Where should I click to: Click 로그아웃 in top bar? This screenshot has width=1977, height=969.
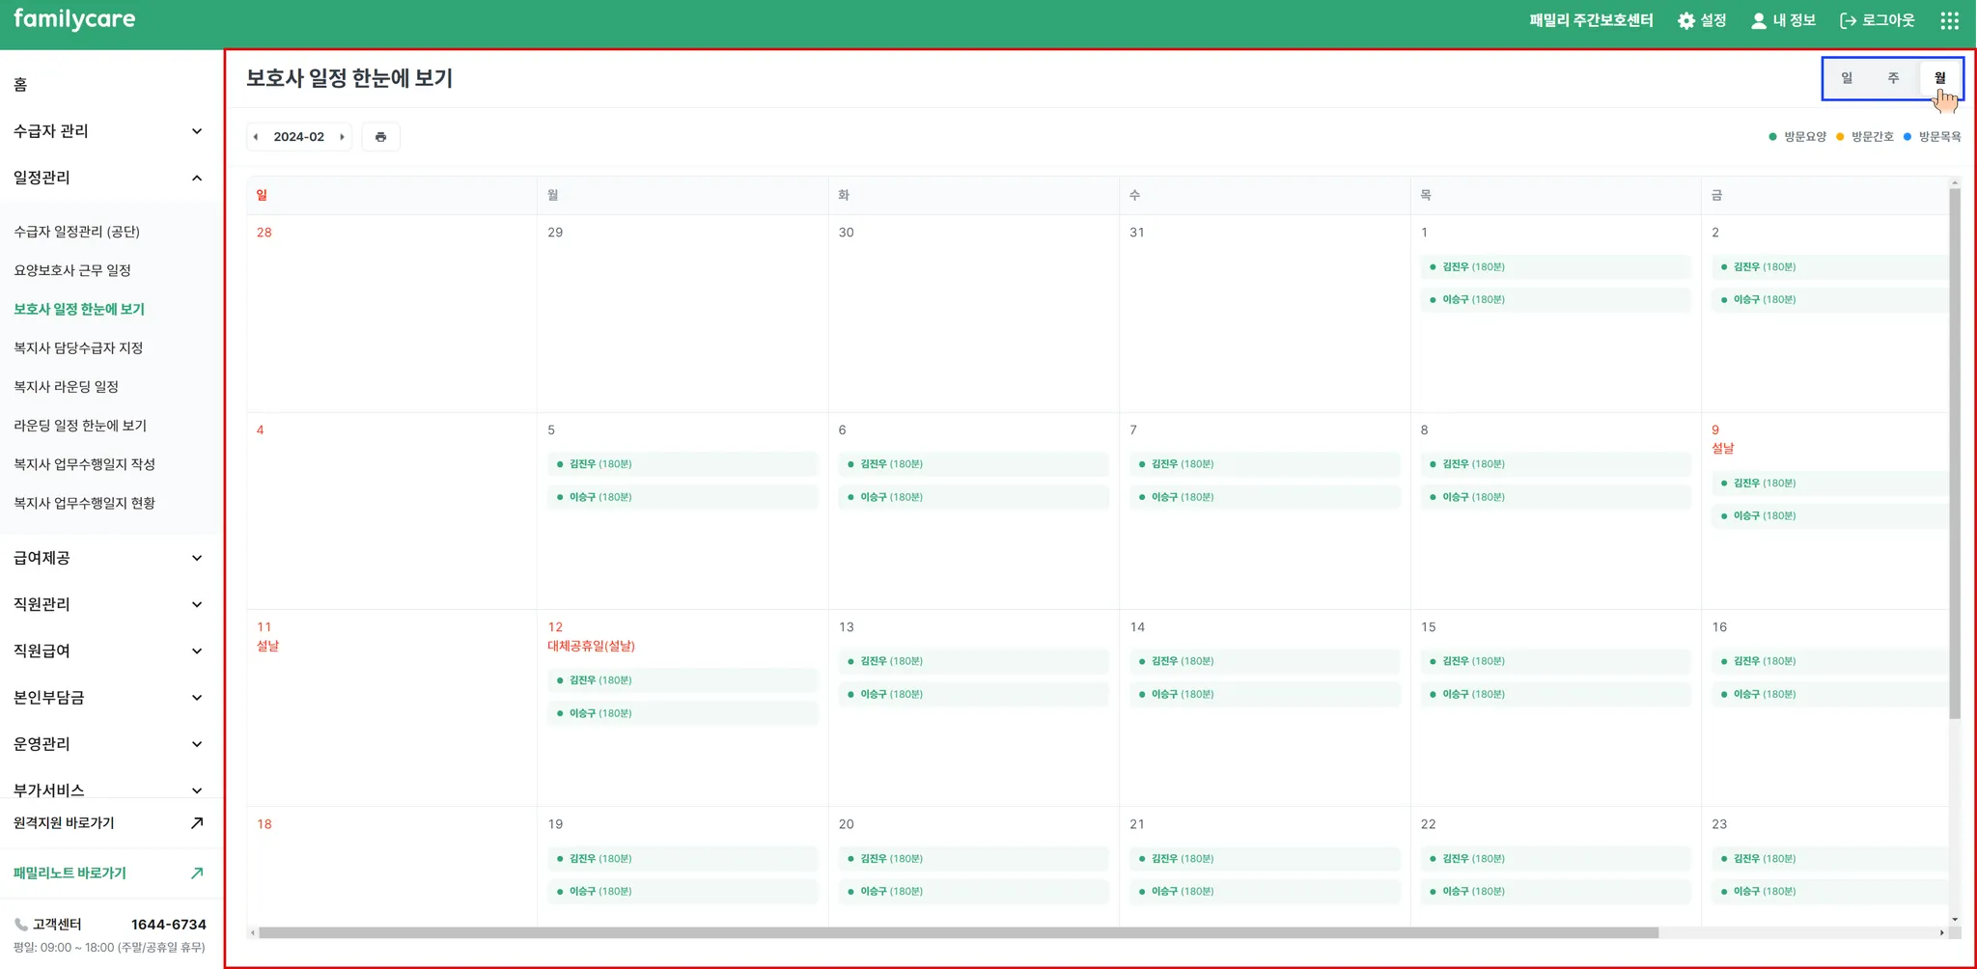tap(1878, 20)
